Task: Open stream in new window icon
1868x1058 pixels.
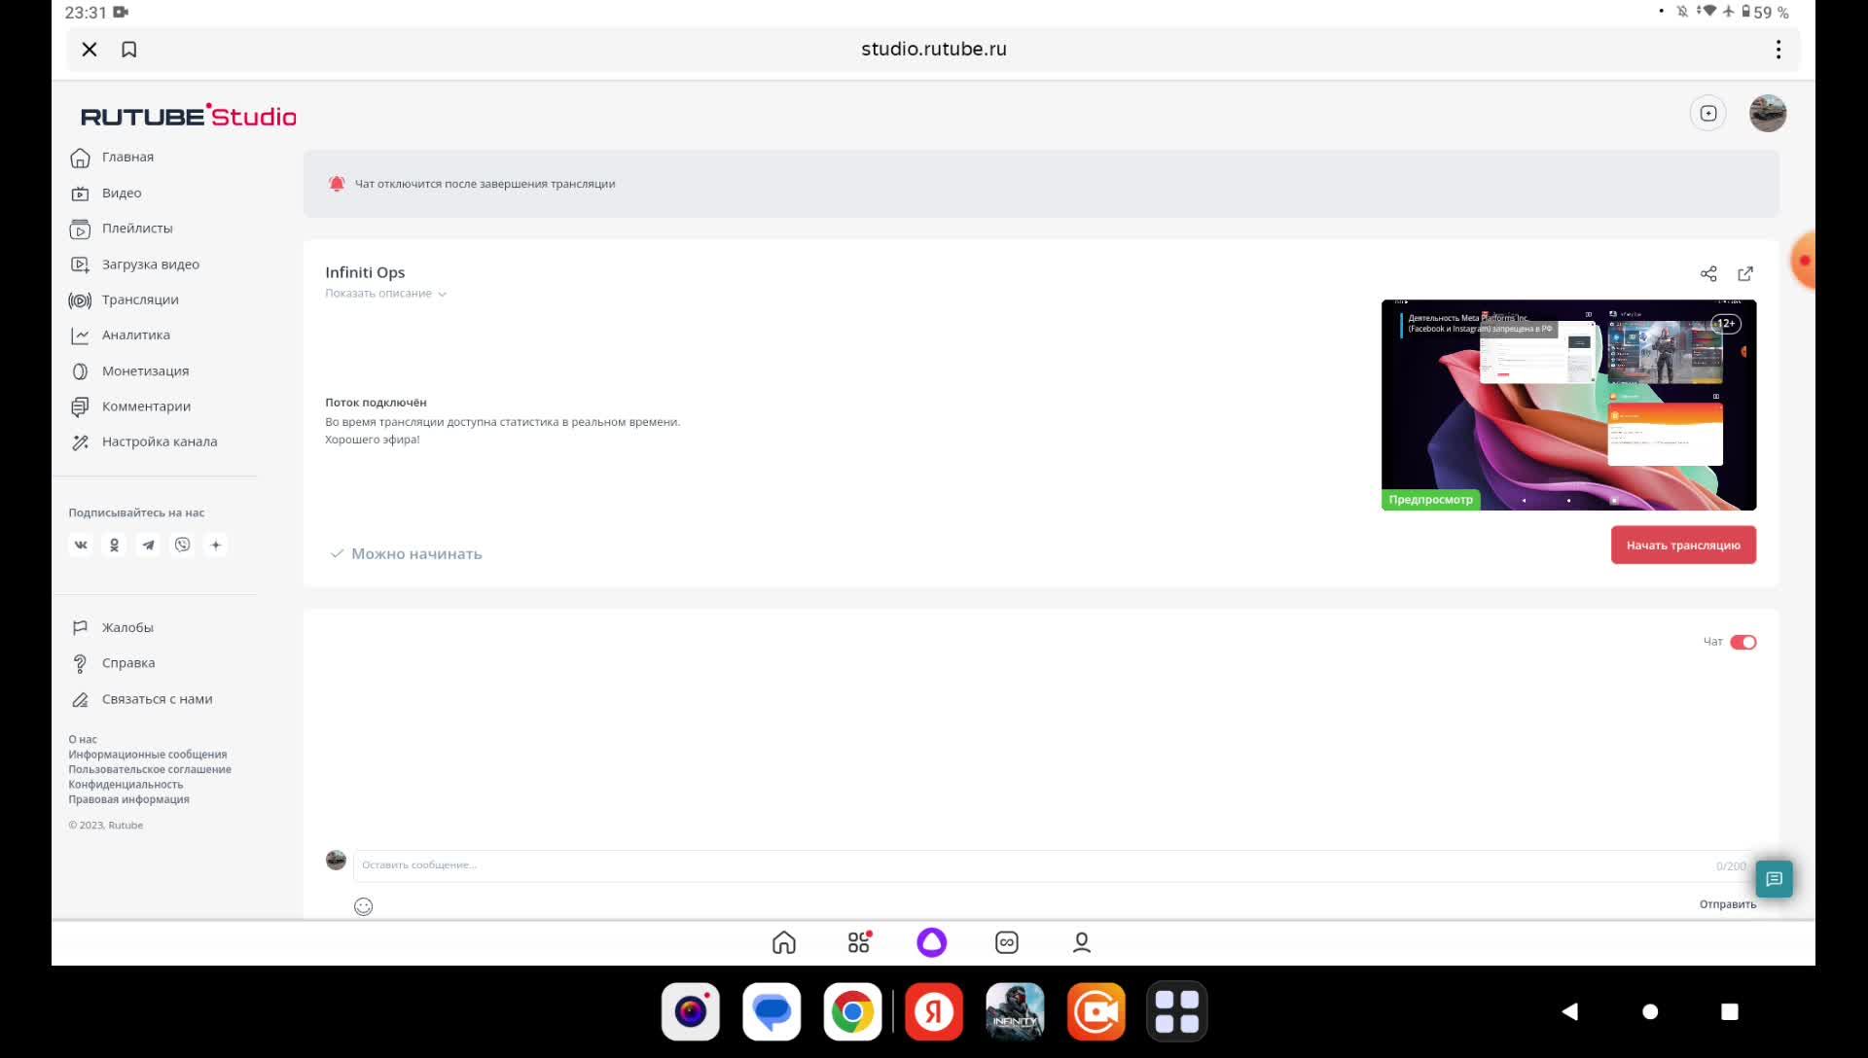Action: coord(1745,274)
